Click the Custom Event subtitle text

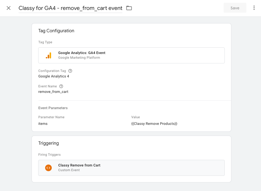(69, 170)
